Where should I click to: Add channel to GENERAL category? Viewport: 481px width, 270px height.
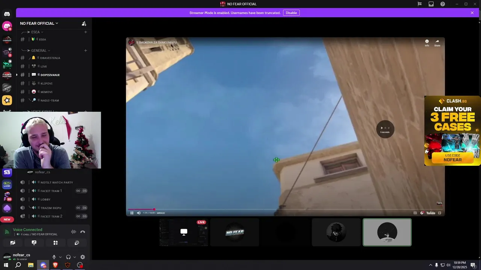86,50
